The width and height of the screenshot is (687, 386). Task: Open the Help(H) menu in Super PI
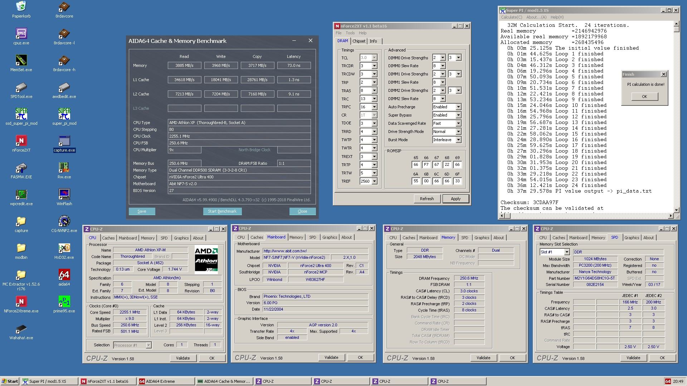point(557,17)
